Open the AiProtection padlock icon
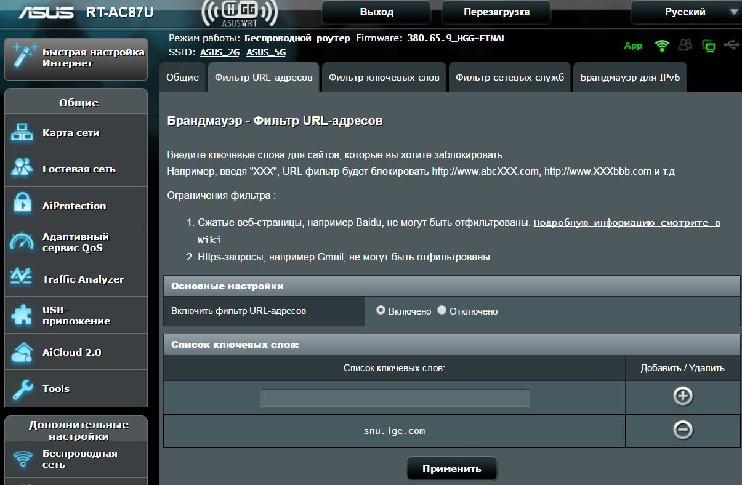The image size is (742, 485). click(23, 206)
